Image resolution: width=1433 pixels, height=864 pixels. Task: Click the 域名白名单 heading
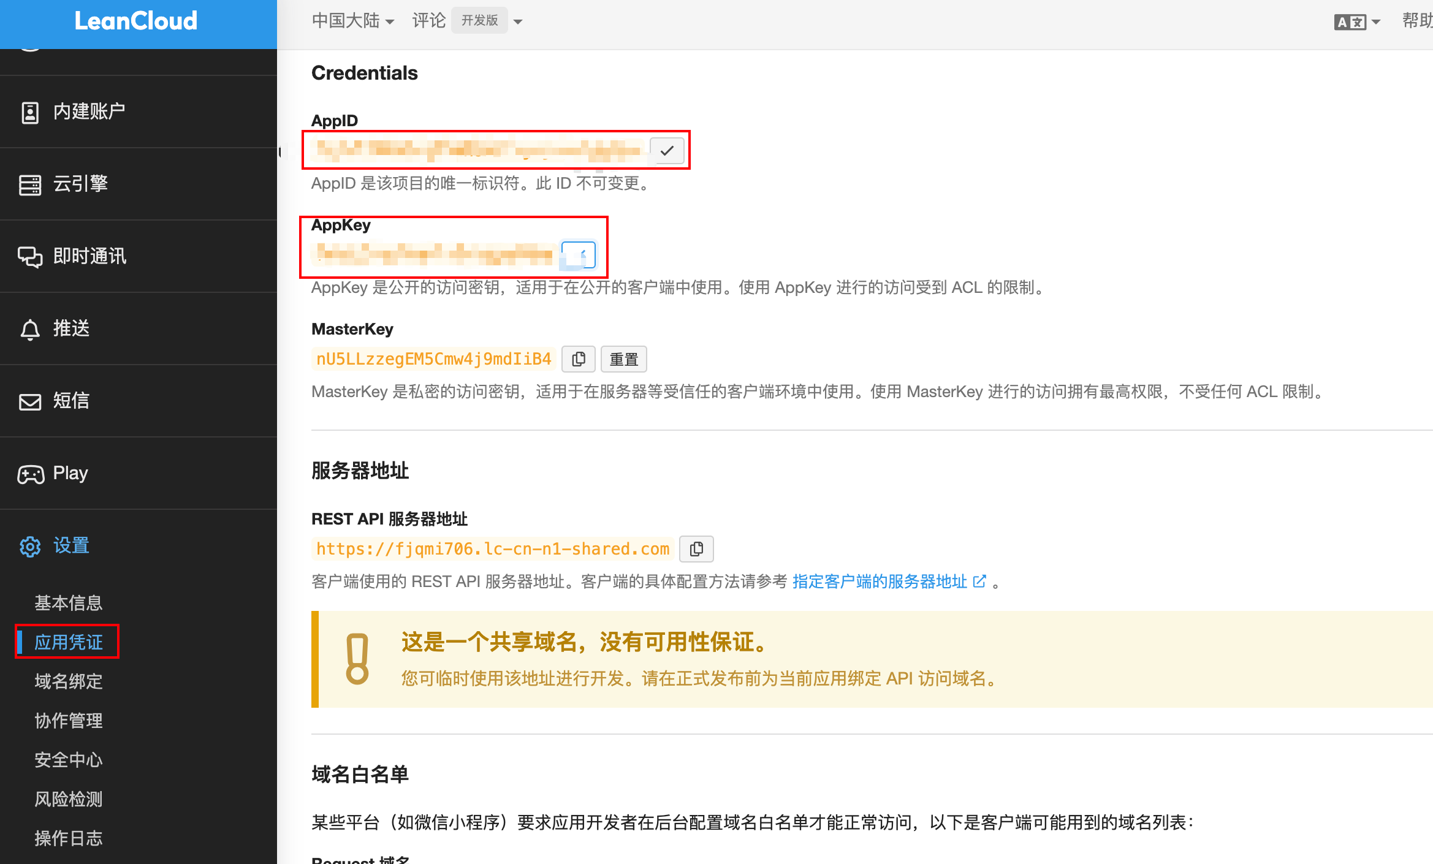tap(360, 775)
